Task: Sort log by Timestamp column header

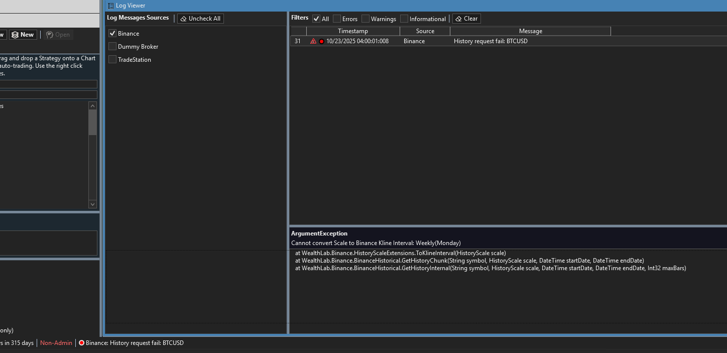Action: tap(352, 31)
